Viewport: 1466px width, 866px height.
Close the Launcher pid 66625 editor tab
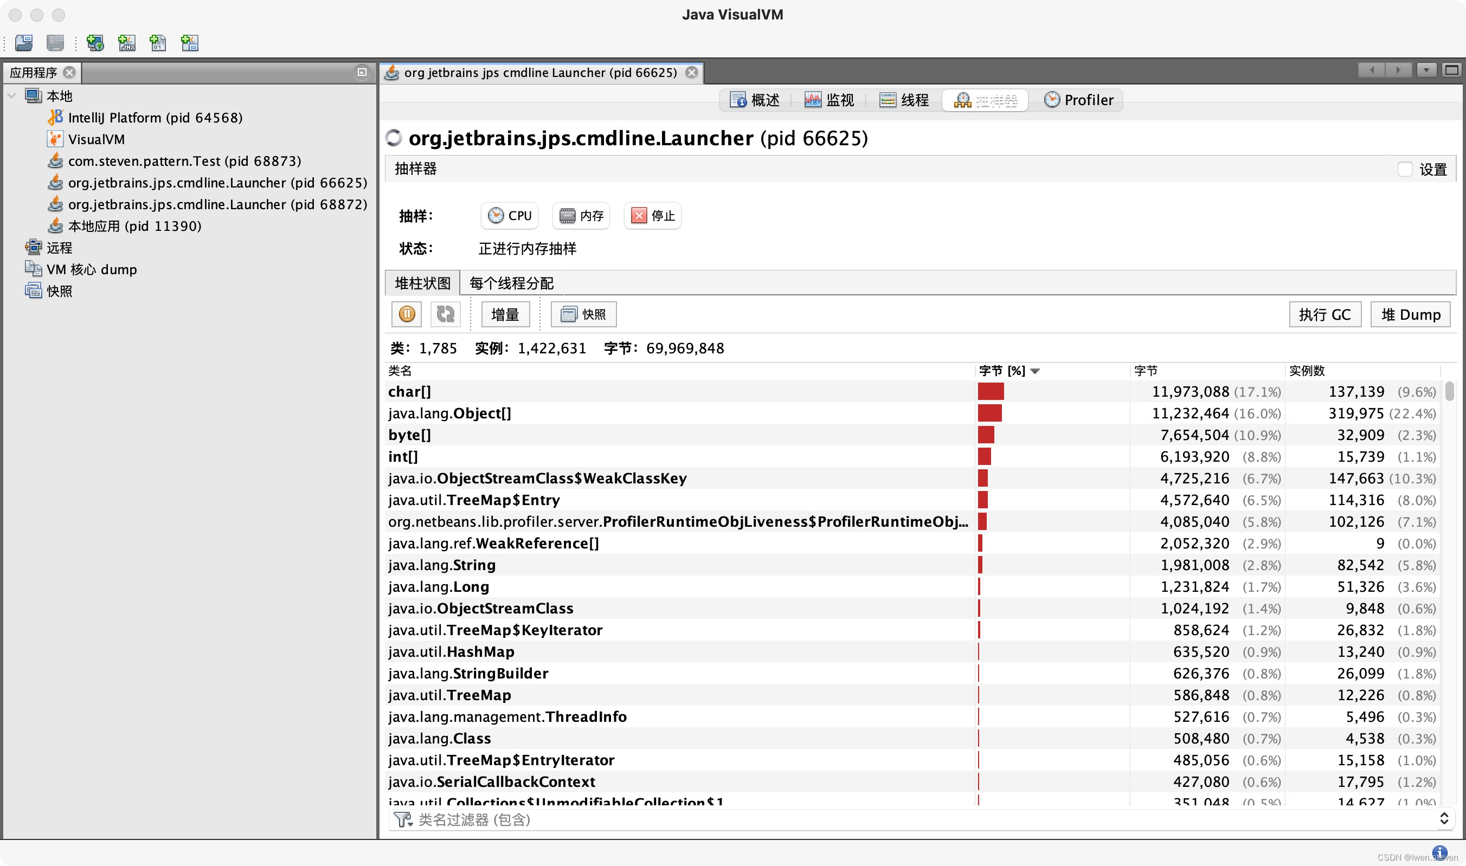pos(692,73)
